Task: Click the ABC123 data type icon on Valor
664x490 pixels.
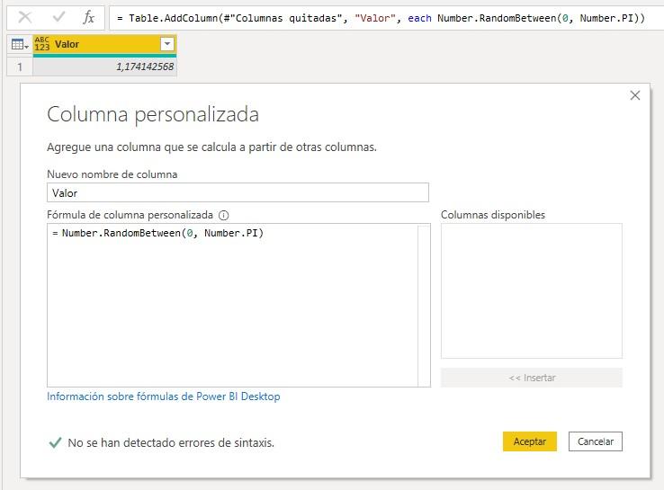Action: pos(42,44)
